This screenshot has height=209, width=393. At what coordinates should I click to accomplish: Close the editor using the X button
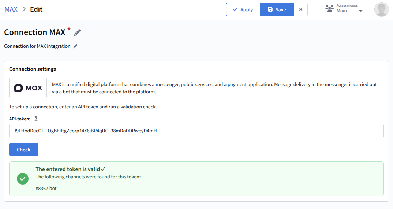301,9
